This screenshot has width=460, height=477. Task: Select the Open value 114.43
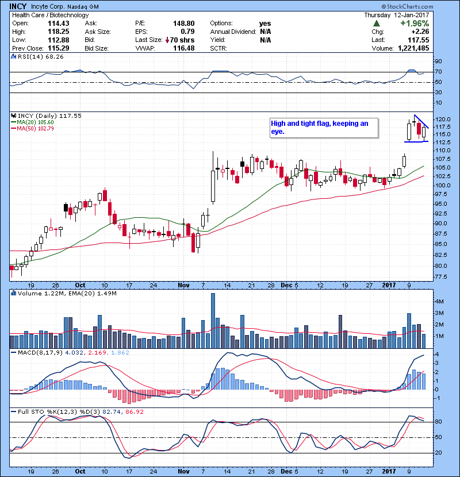coord(59,24)
